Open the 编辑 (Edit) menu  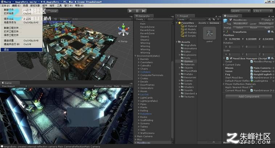click(16, 5)
